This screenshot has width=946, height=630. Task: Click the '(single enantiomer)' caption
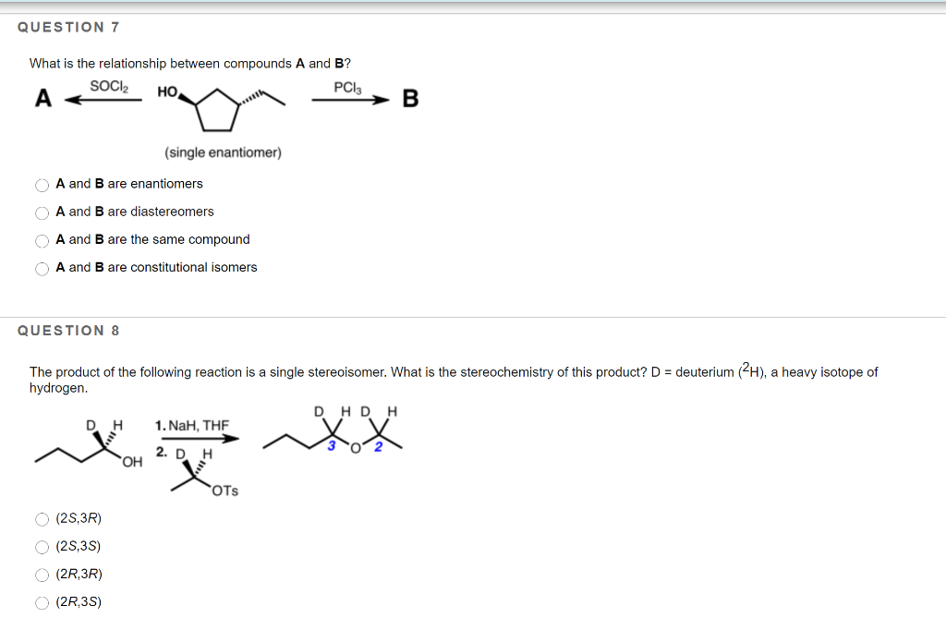[224, 152]
